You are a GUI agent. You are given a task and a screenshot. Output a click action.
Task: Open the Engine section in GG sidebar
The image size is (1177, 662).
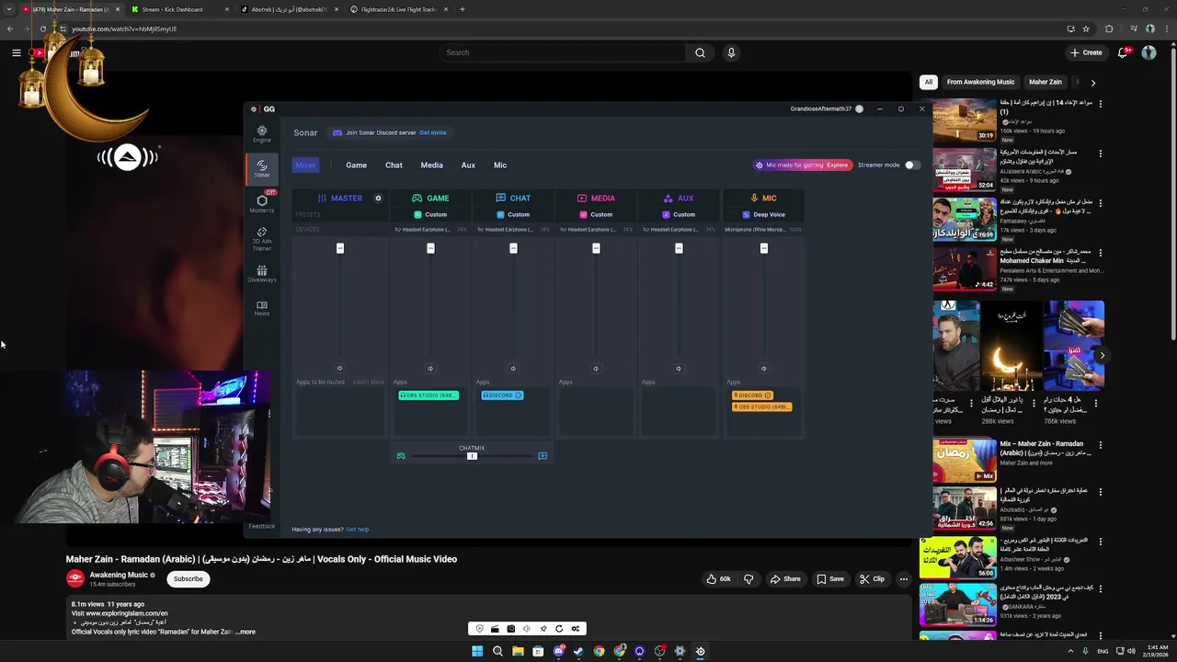(x=262, y=134)
